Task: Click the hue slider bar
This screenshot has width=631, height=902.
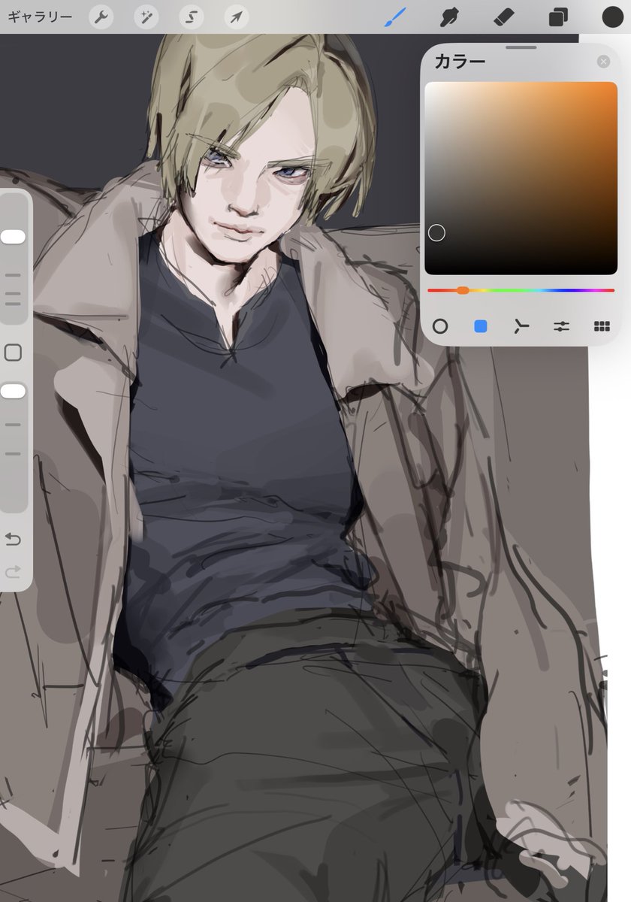Action: [521, 290]
